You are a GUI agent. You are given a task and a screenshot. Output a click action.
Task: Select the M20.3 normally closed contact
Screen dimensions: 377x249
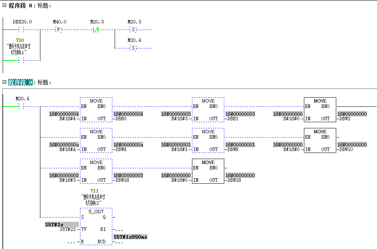coord(97,30)
